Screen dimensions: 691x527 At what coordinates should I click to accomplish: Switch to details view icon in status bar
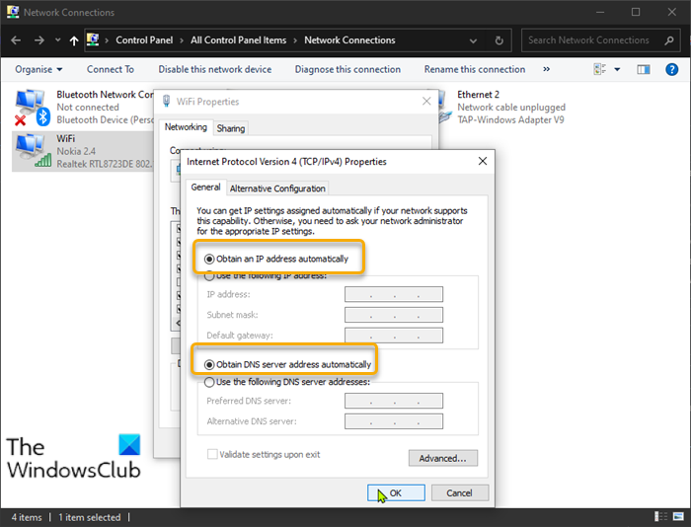coord(661,517)
